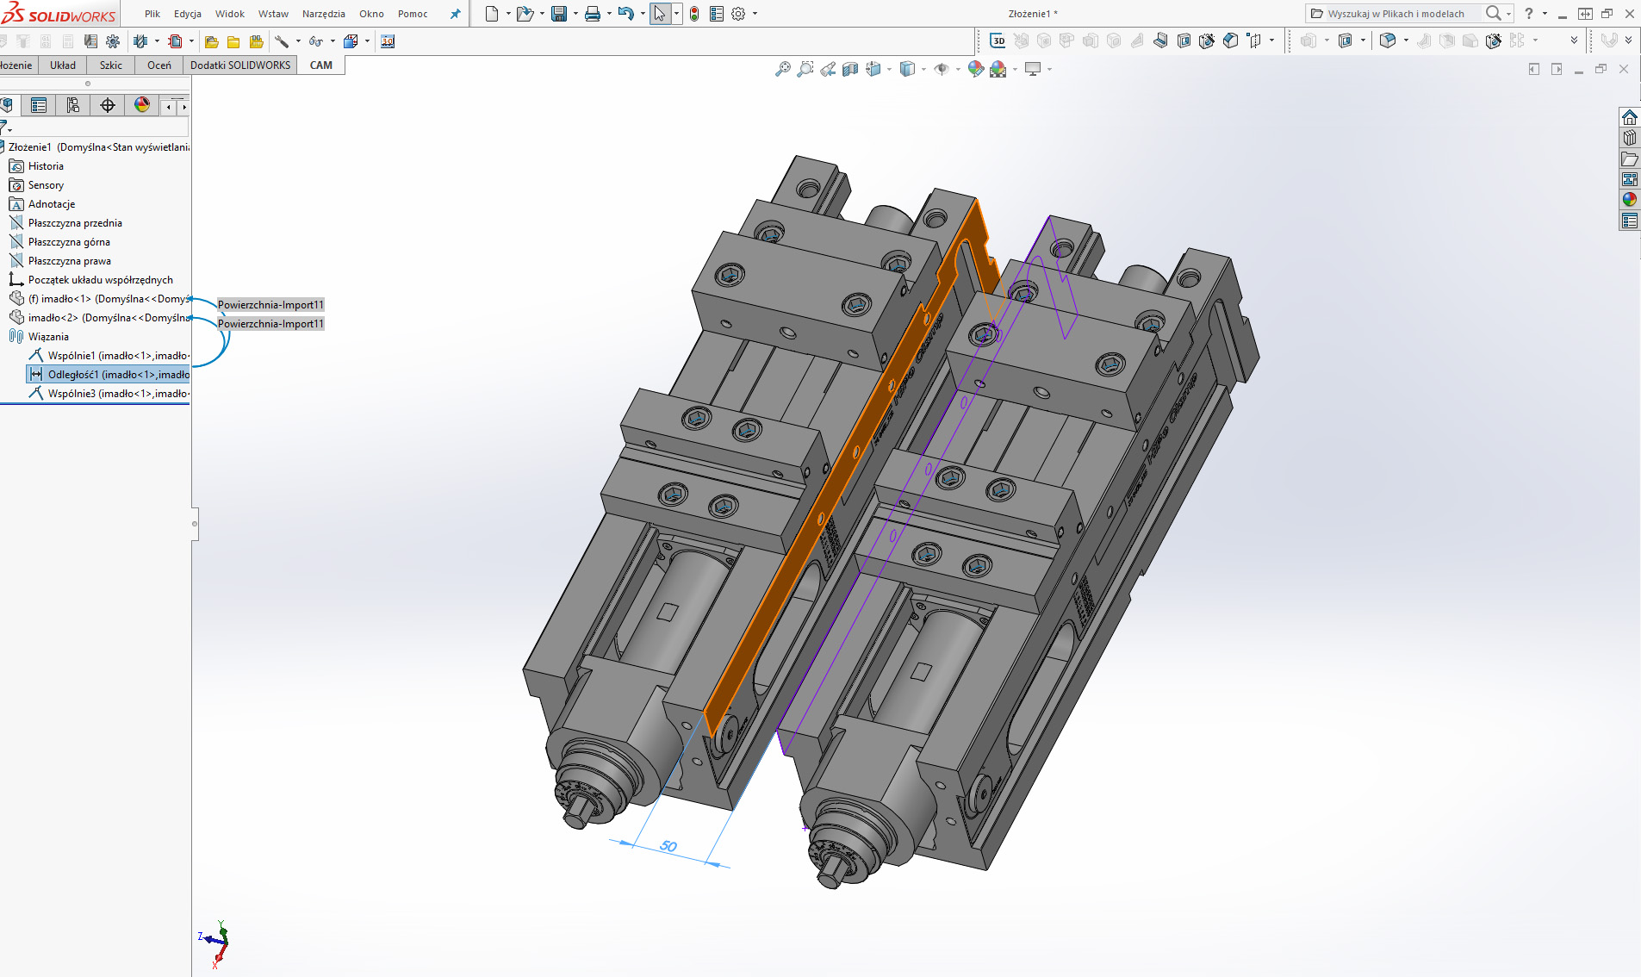Open the Display Style cube icon
The width and height of the screenshot is (1641, 977).
907,69
